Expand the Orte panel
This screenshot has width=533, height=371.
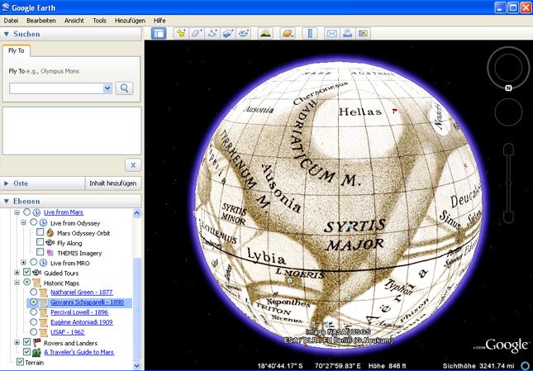point(7,183)
